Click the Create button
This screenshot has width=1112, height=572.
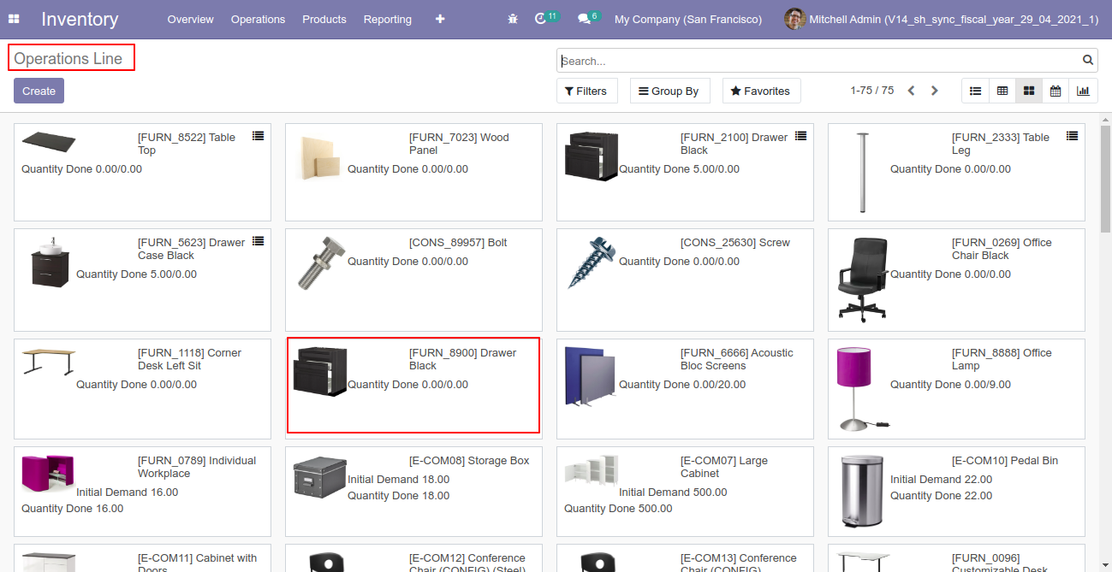click(x=39, y=91)
